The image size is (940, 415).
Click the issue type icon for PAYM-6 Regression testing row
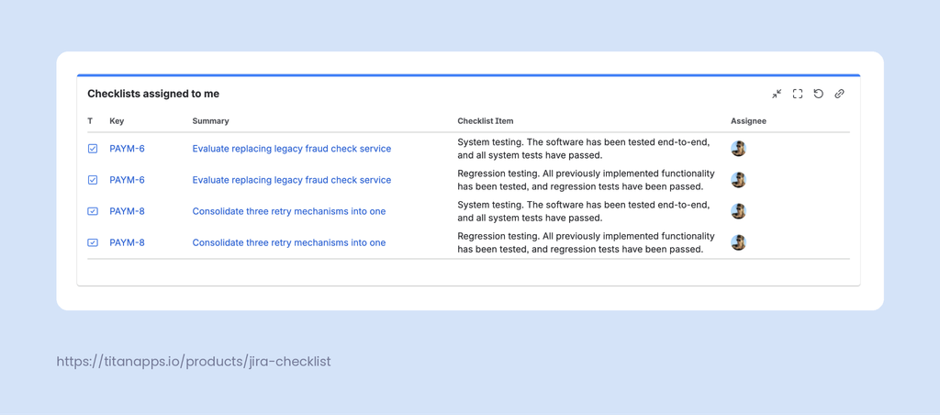pos(93,180)
